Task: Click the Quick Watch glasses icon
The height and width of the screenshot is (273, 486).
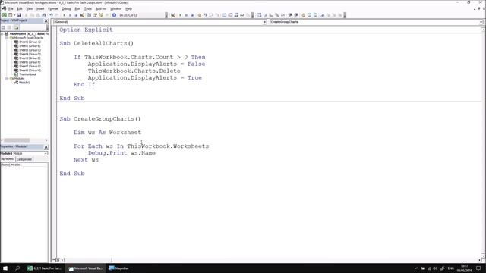Action: point(242,15)
